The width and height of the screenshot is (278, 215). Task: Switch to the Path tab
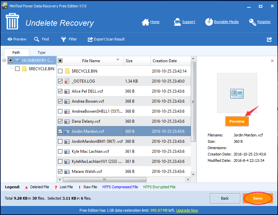click(16, 52)
